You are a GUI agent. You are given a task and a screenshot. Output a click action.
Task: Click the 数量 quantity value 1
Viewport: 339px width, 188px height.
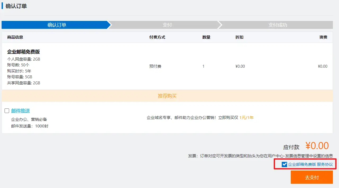(x=203, y=66)
